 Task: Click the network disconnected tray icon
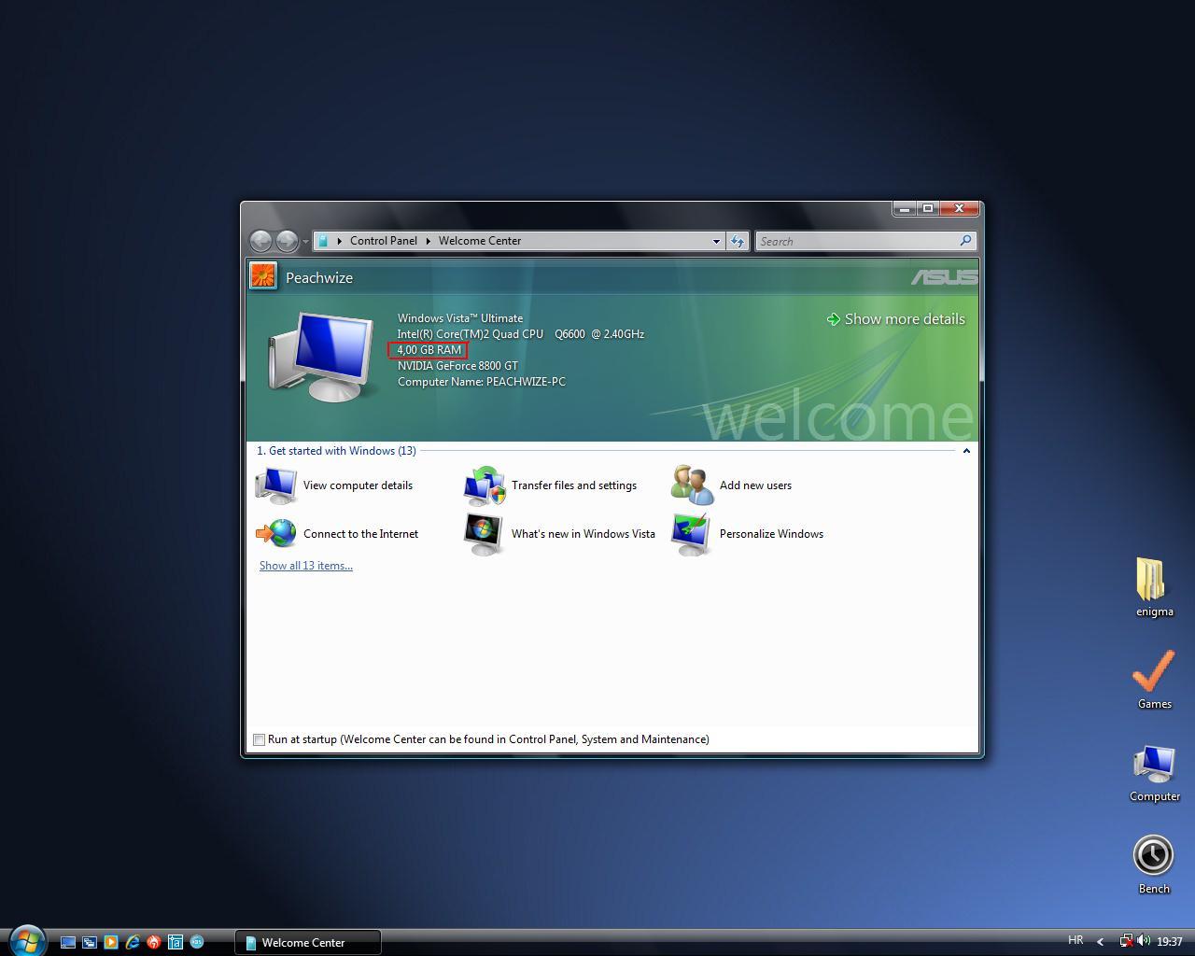pyautogui.click(x=1127, y=941)
